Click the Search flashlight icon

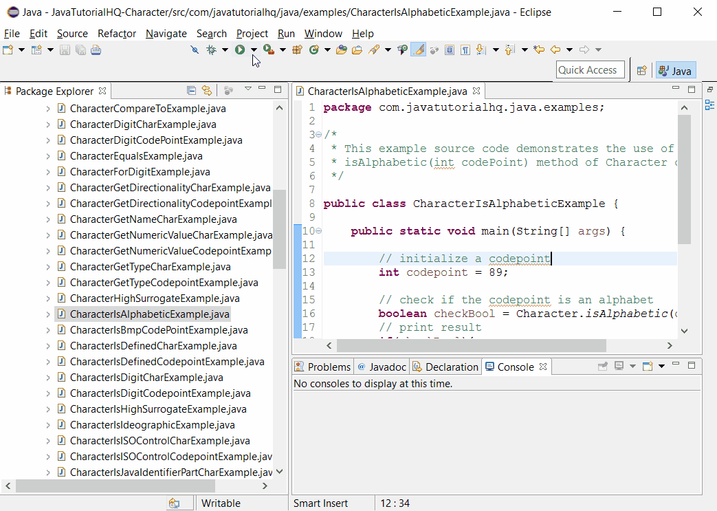pos(374,50)
